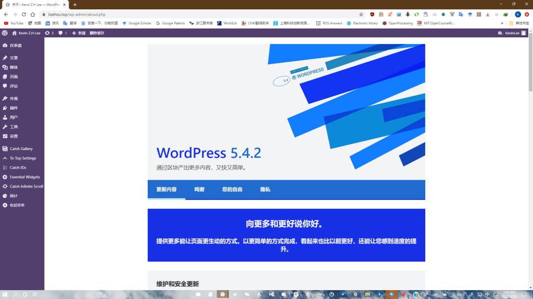Open the MIT OpenCourseWare bookmark
Image resolution: width=533 pixels, height=299 pixels.
(436, 23)
